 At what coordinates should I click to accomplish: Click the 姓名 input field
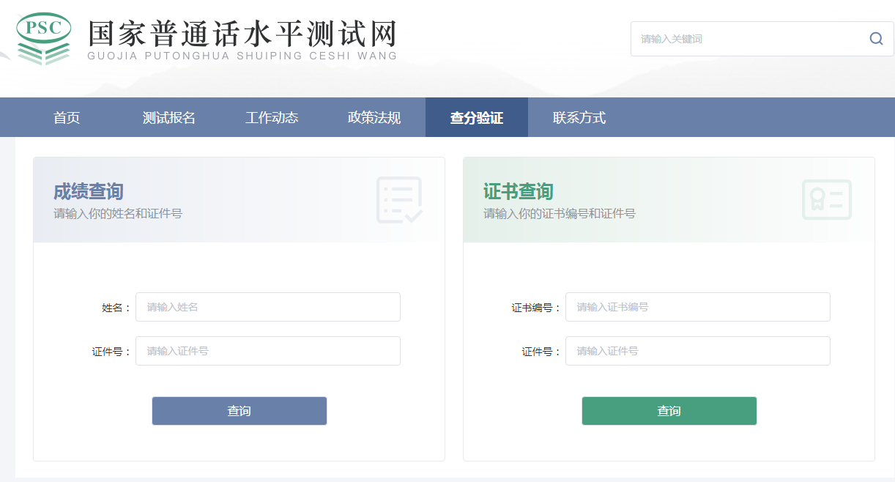[268, 307]
